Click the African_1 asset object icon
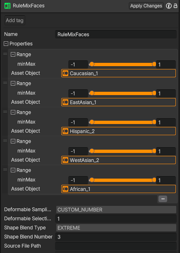The width and height of the screenshot is (180, 253). tap(65, 189)
